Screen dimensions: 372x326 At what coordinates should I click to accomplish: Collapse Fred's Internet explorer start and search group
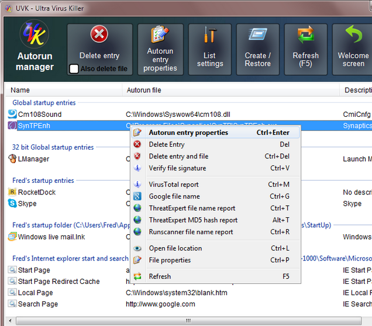tap(70, 258)
